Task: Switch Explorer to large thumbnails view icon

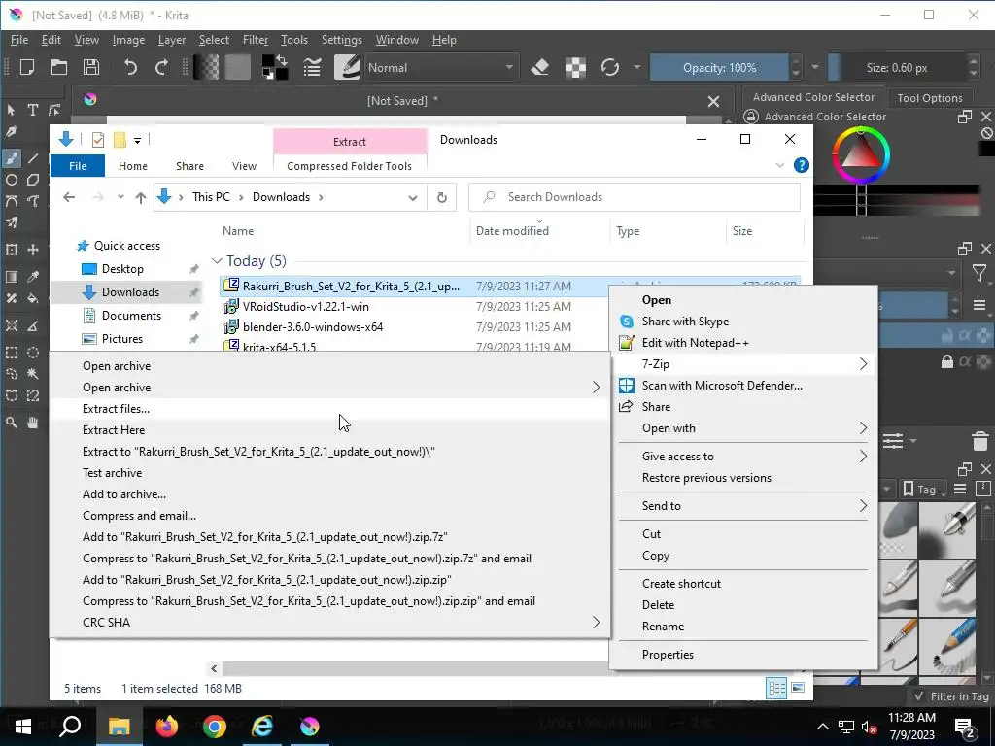Action: [798, 688]
